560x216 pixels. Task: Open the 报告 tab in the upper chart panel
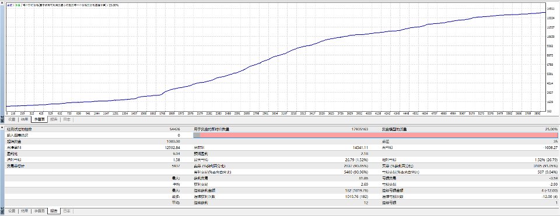pos(54,119)
